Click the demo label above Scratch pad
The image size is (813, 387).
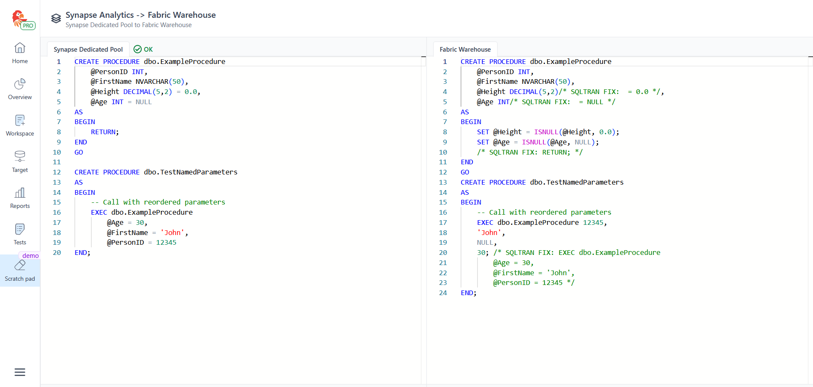click(30, 256)
